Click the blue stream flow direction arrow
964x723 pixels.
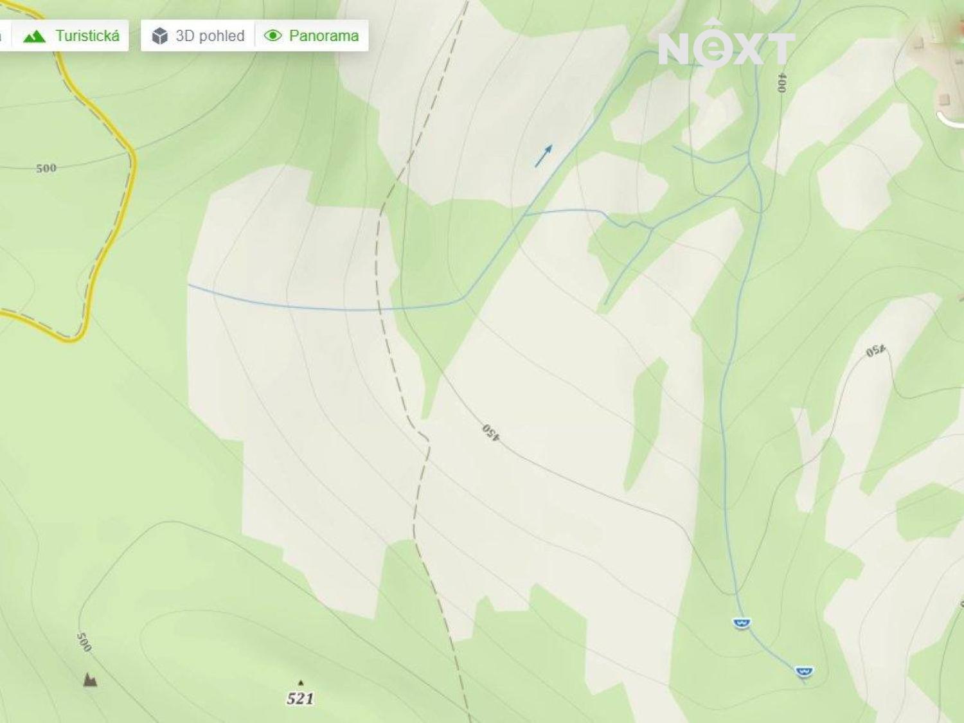[x=544, y=156]
